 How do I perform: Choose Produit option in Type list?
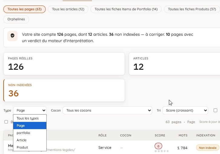[30, 147]
